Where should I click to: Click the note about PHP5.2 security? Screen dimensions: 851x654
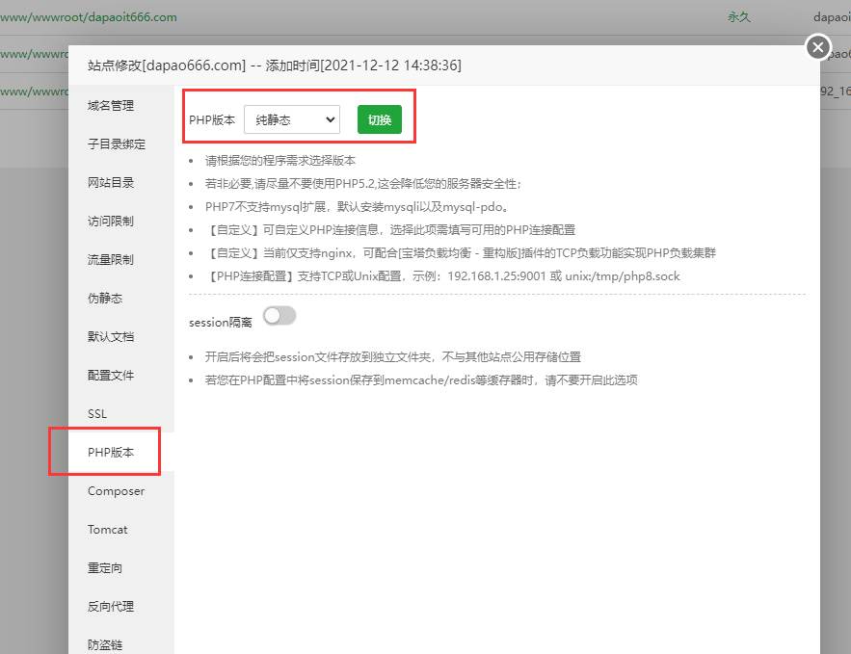click(363, 184)
